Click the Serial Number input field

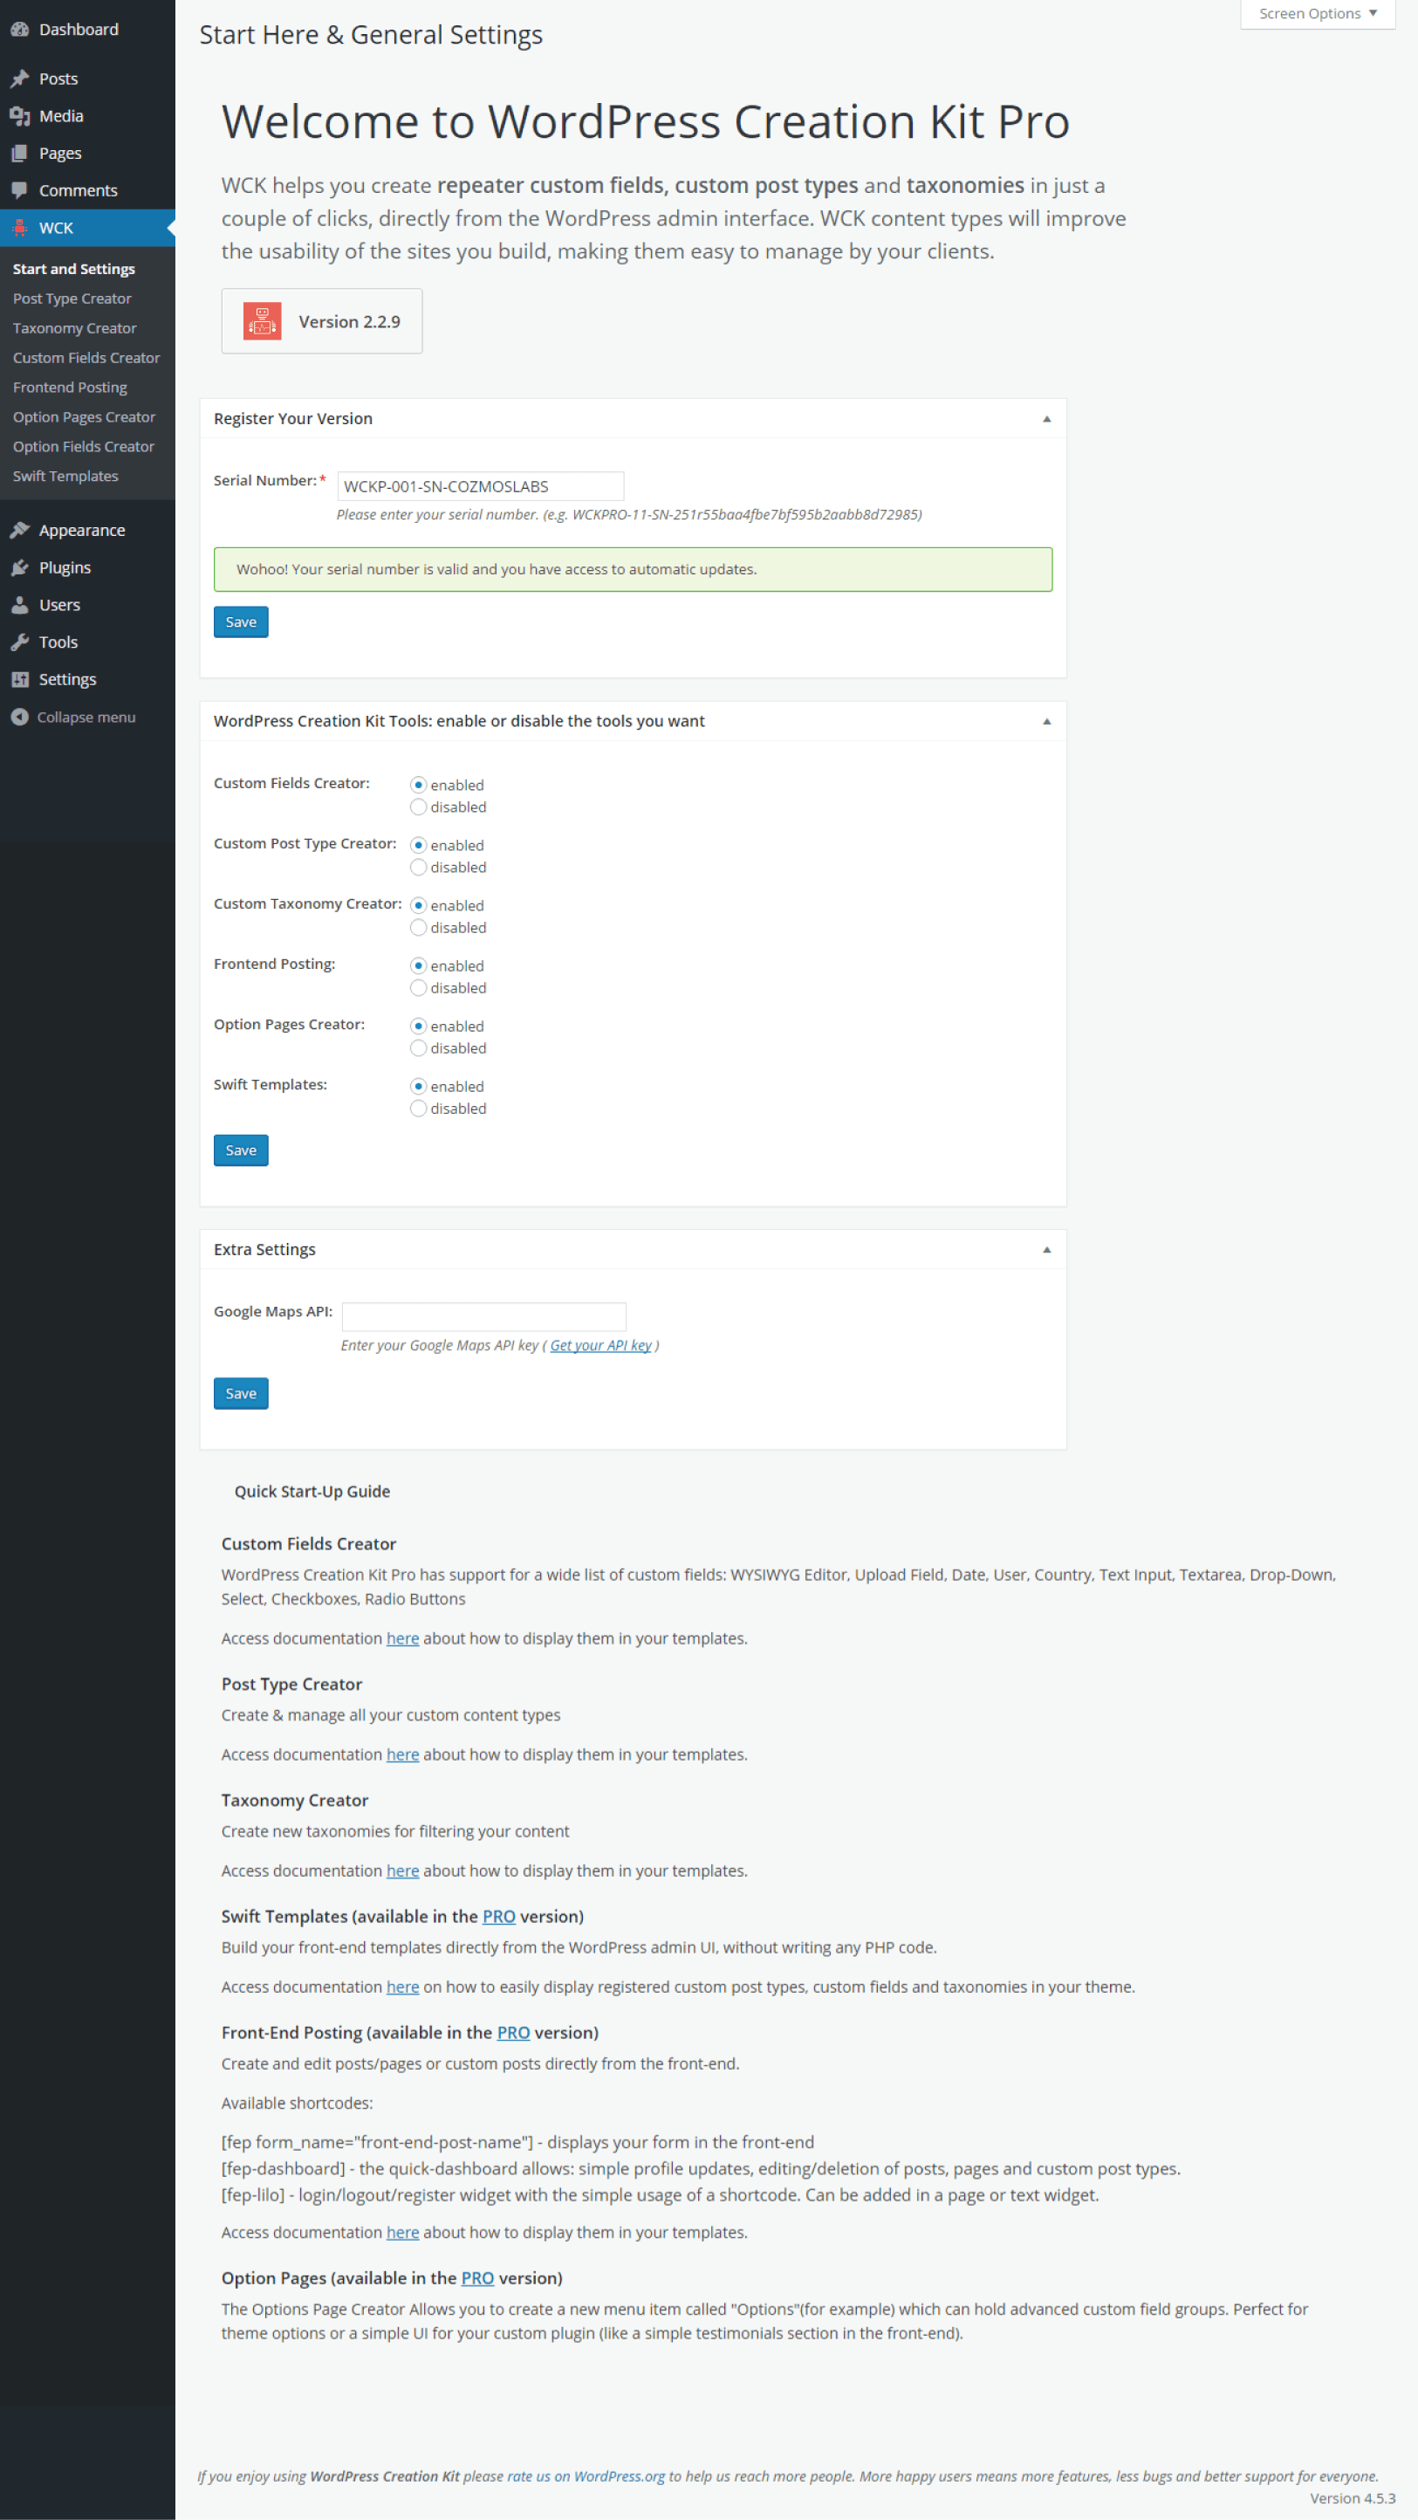tap(480, 486)
